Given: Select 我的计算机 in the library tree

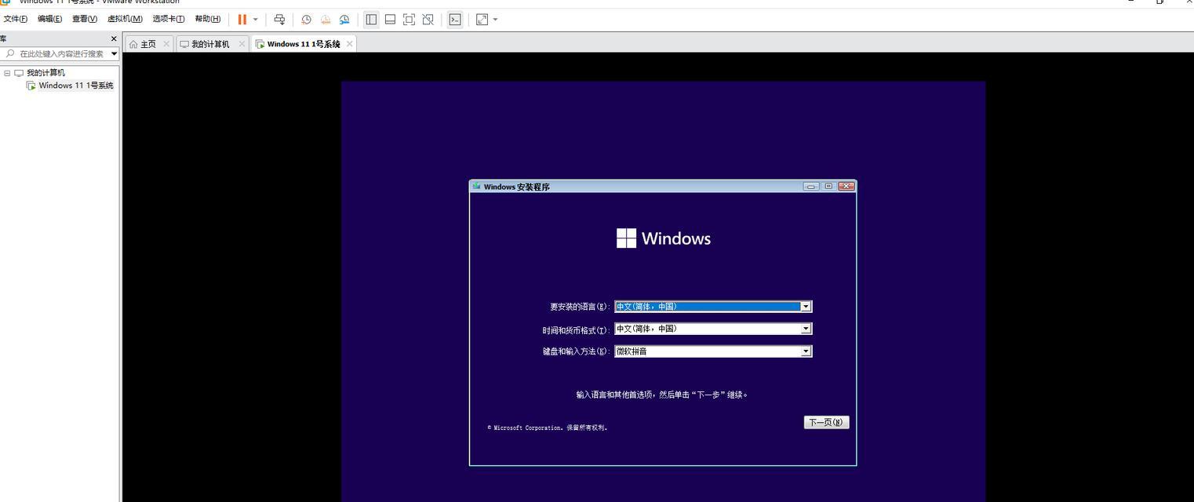Looking at the screenshot, I should click(46, 73).
